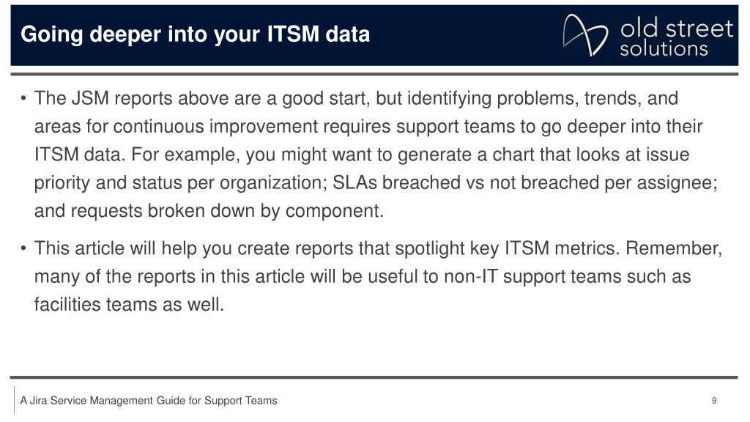Select the slide title 'Going deeper into your ITSM data'

(195, 34)
